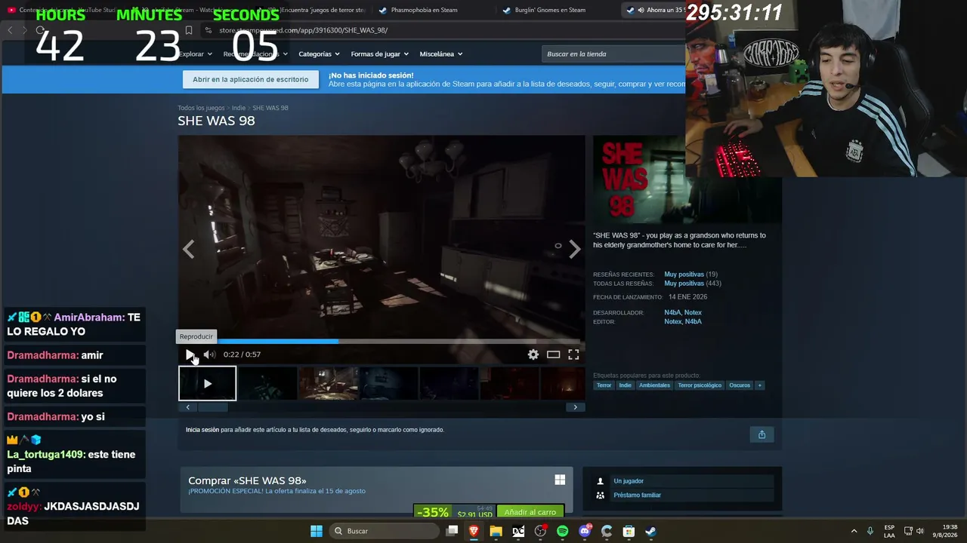Open Task View on the taskbar

[452, 531]
